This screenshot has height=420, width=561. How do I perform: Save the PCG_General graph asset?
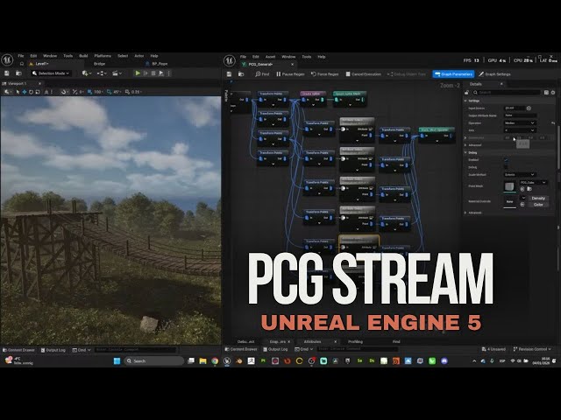click(230, 73)
